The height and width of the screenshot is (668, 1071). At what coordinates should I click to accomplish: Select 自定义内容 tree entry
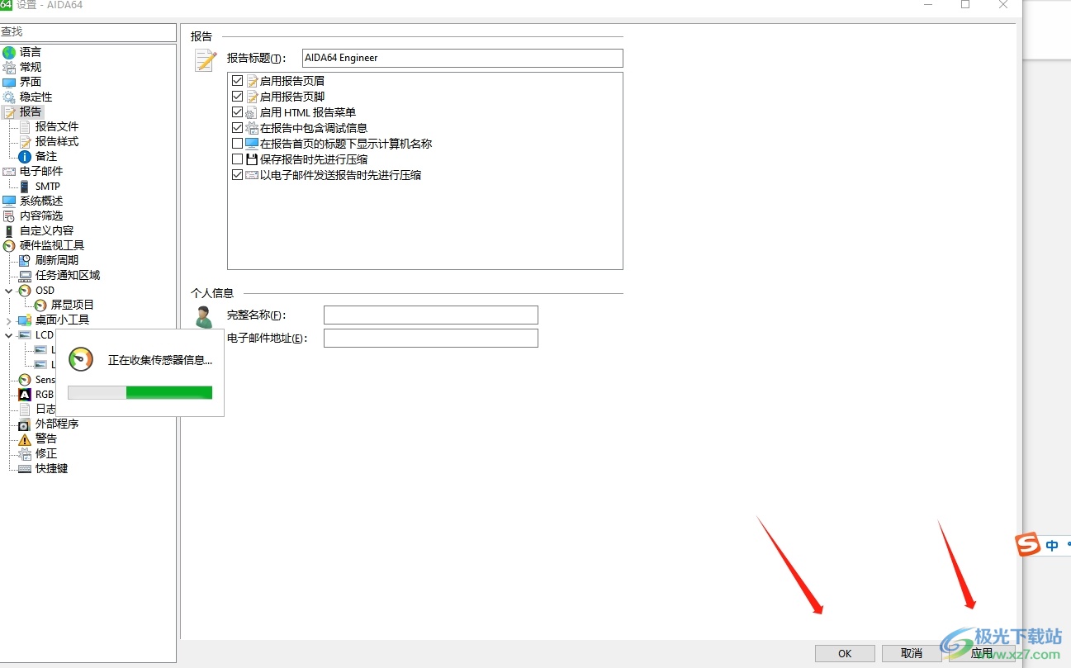[47, 230]
